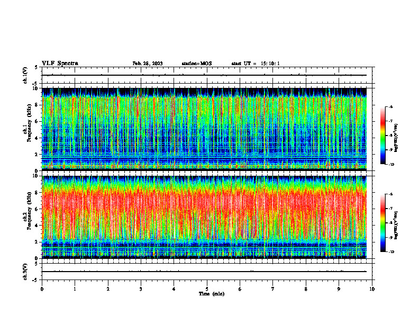
Task: Click the 'Time (min)' axis label
Action: click(x=212, y=294)
